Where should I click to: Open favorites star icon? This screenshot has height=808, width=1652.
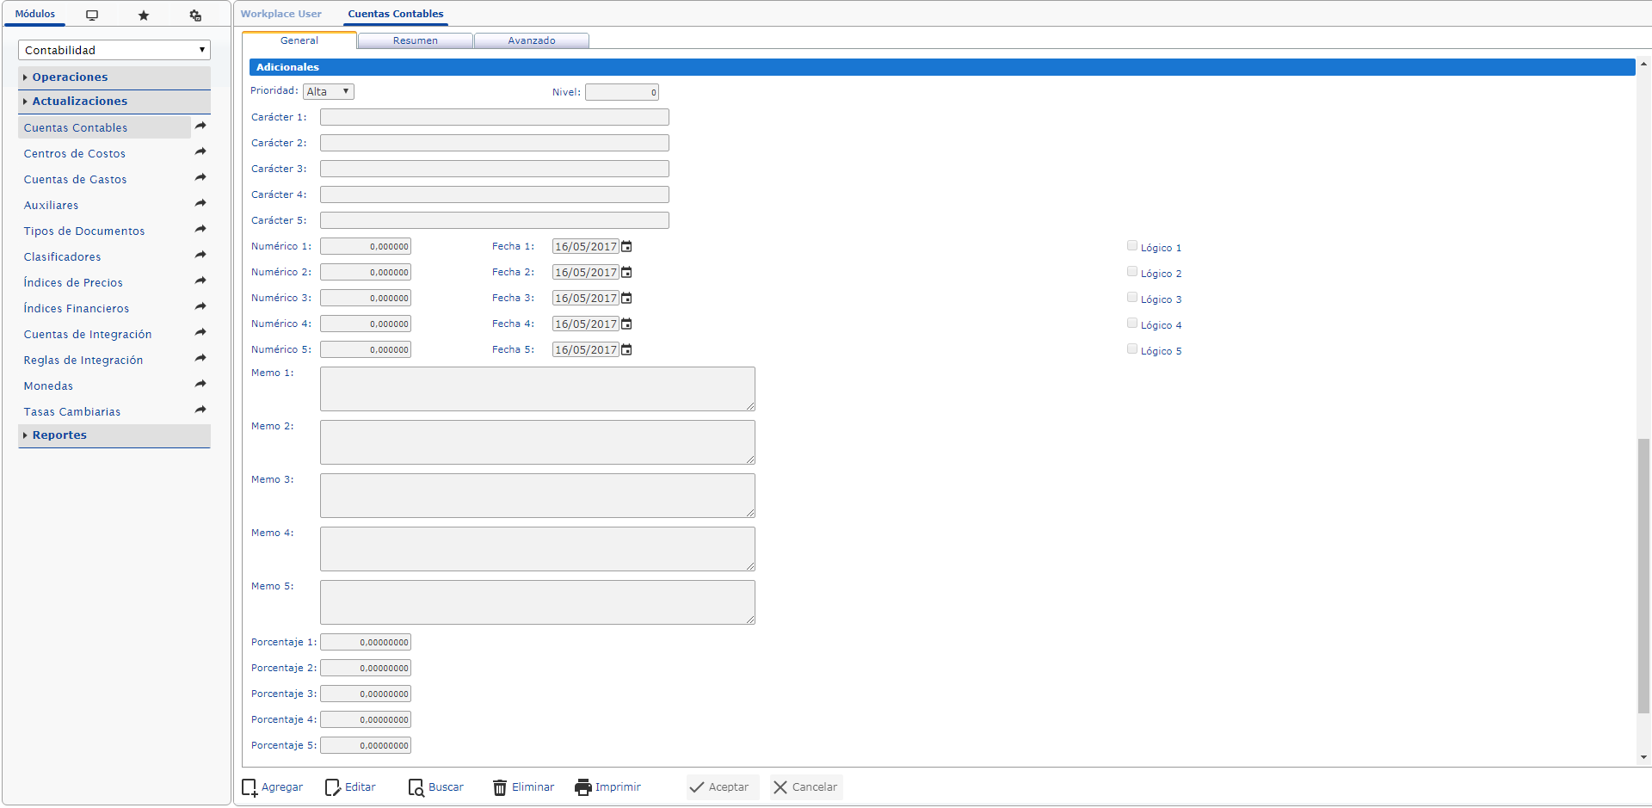144,15
